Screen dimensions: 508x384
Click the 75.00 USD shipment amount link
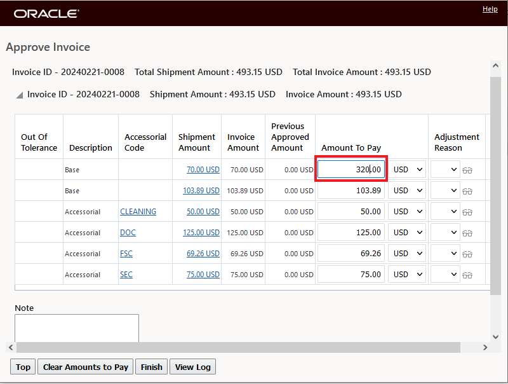pos(203,275)
